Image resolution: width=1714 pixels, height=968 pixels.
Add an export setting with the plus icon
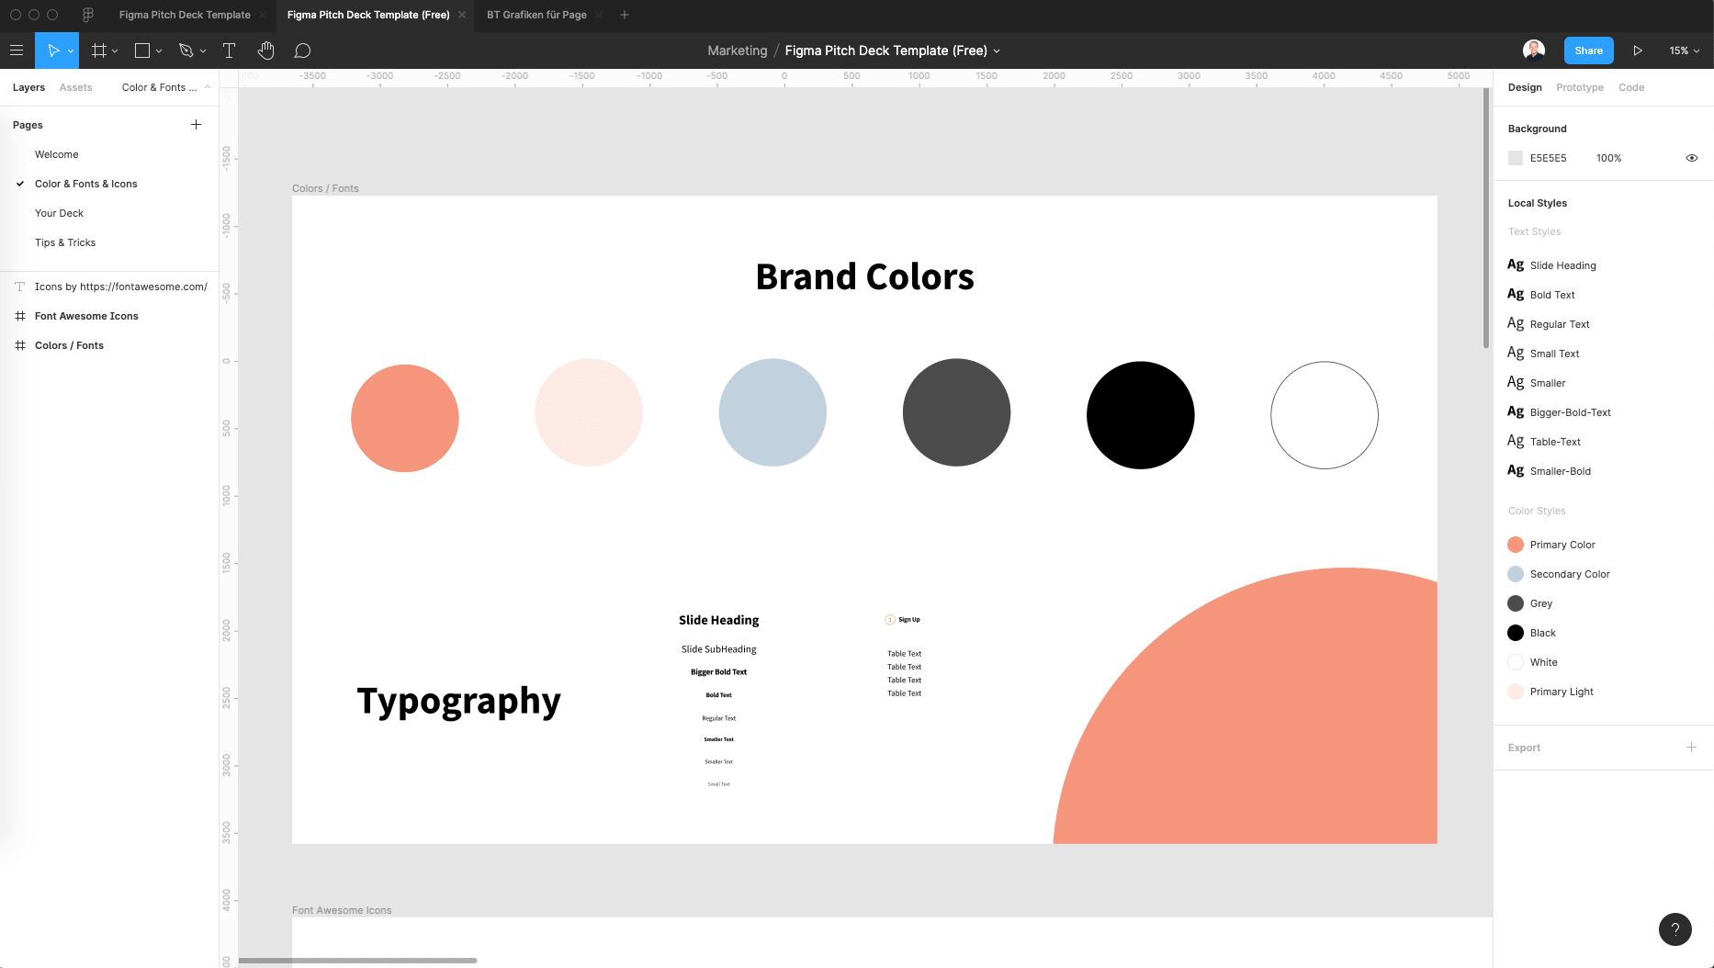(x=1693, y=748)
